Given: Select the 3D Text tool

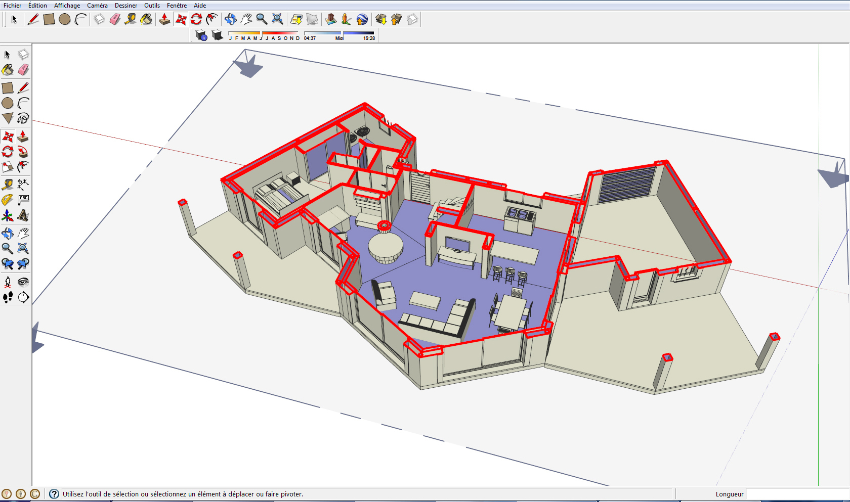Looking at the screenshot, I should [x=23, y=216].
